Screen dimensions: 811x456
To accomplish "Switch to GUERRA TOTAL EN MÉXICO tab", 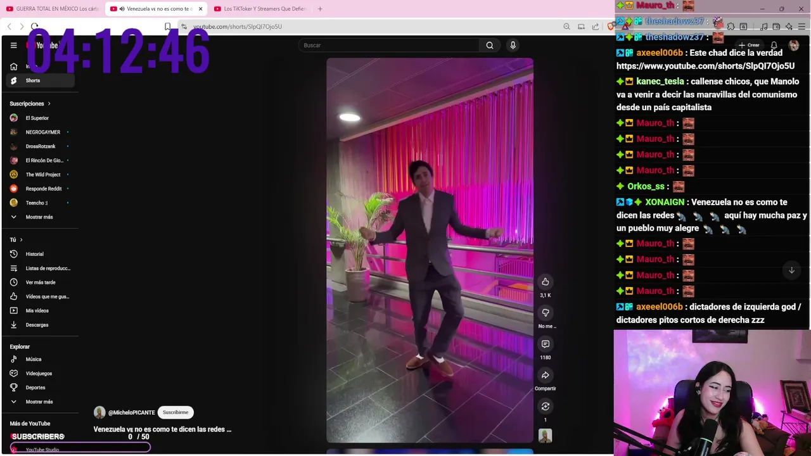I will coord(53,9).
